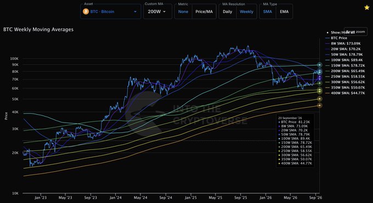Screen dimensions: 373x203
Task: Hide the 250W SMA legend series
Action: point(344,77)
